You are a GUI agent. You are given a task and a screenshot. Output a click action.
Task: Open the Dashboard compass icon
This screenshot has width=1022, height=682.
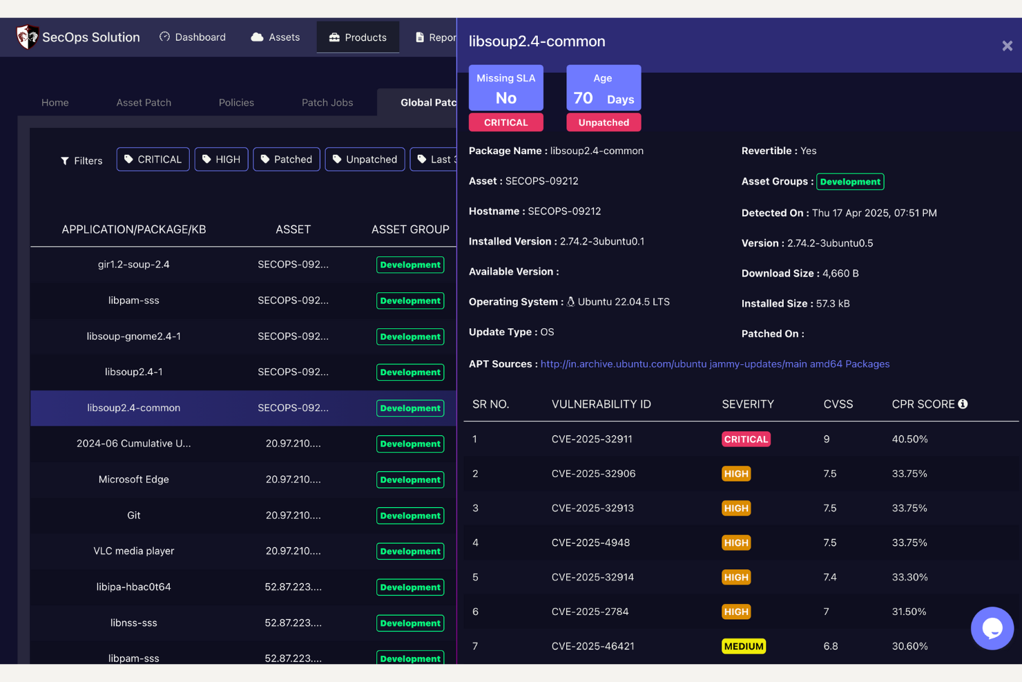tap(164, 37)
